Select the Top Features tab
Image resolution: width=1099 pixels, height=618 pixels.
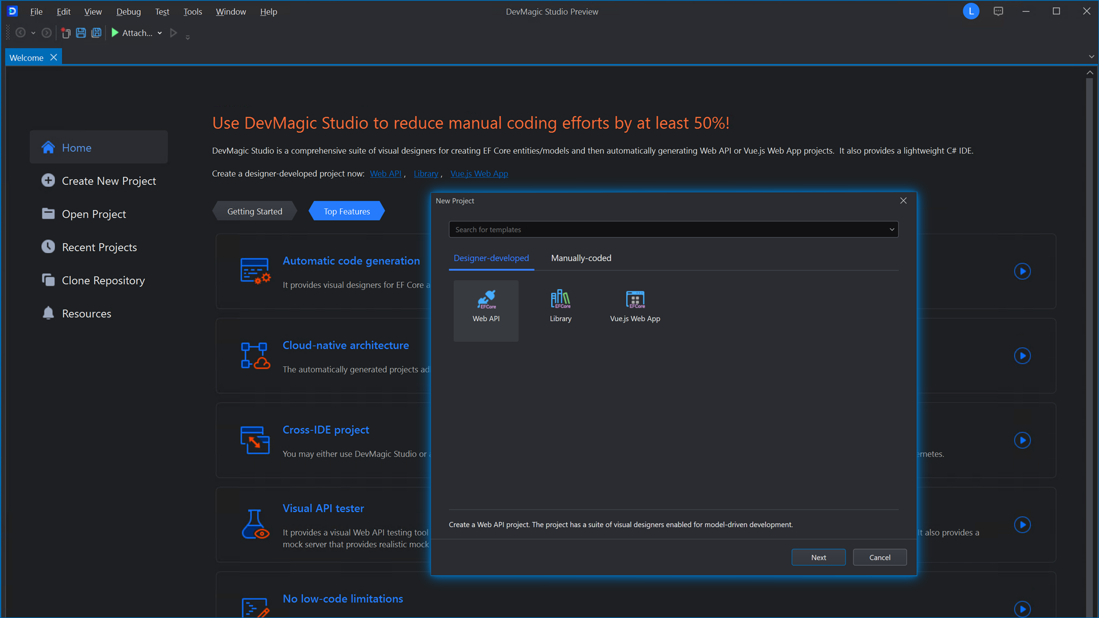[x=347, y=211]
